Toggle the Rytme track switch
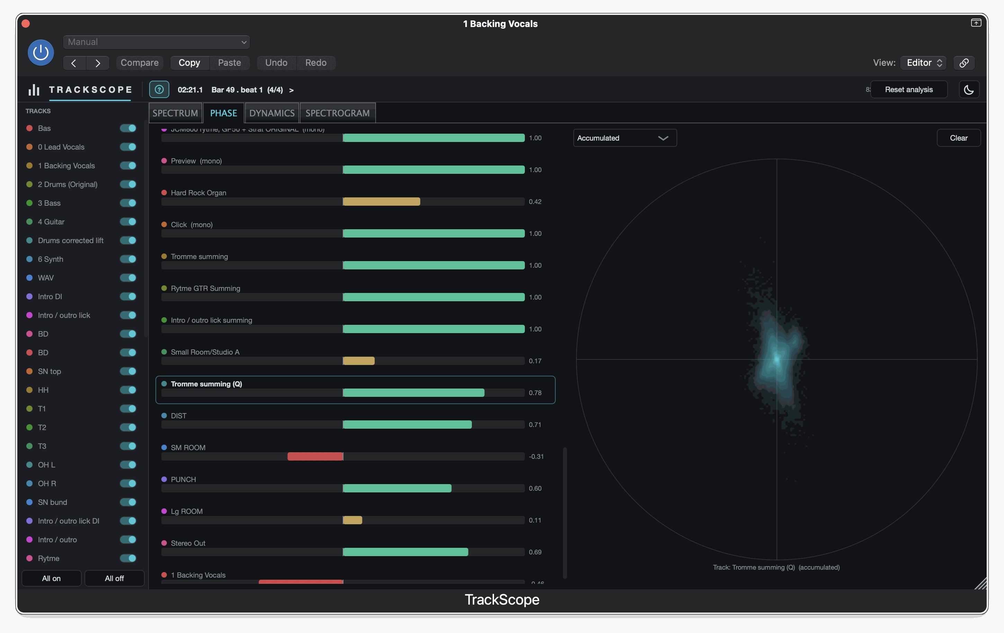 pos(128,558)
